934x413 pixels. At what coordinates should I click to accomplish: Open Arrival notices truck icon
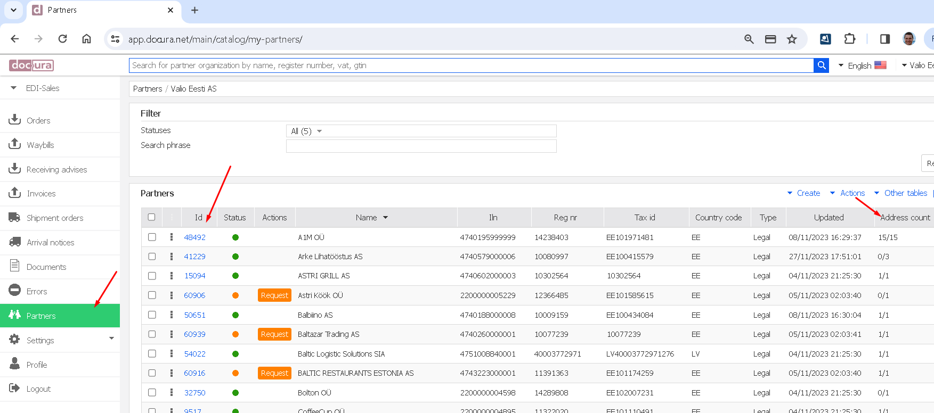point(14,242)
